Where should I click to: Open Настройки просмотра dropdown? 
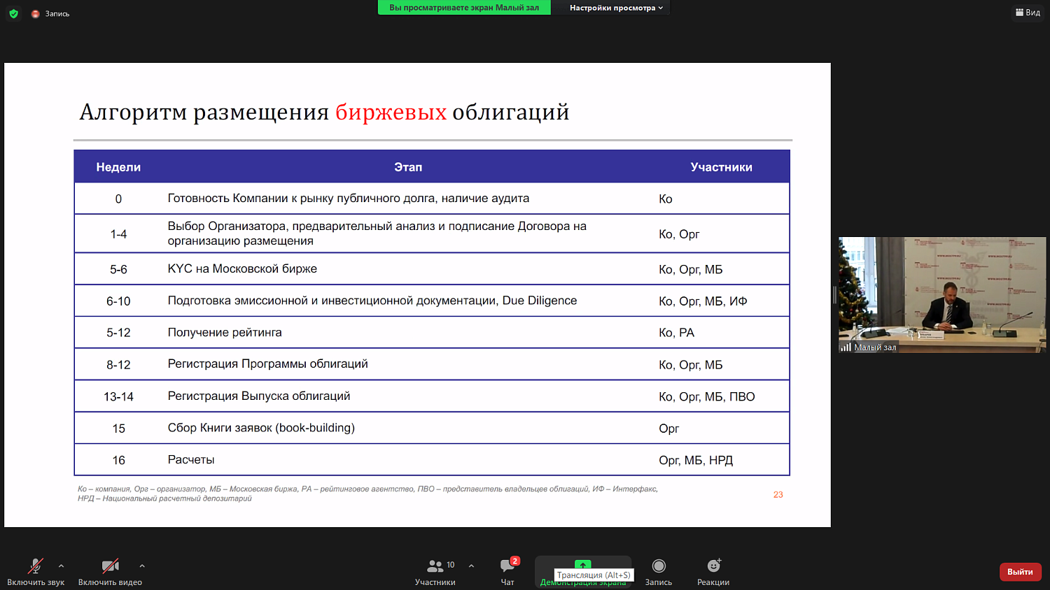pyautogui.click(x=616, y=8)
